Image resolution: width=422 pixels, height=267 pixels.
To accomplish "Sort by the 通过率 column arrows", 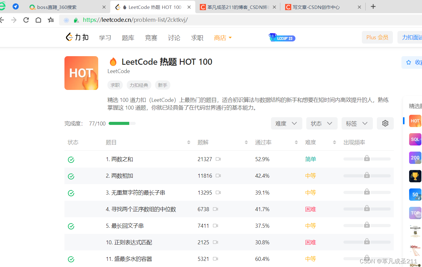I will click(296, 142).
